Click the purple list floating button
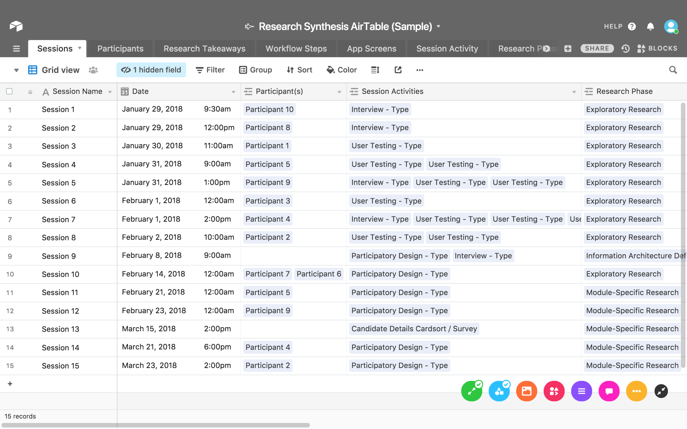The image size is (687, 429). click(x=582, y=391)
